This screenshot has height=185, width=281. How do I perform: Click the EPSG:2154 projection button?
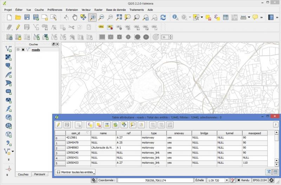[x=260, y=180]
